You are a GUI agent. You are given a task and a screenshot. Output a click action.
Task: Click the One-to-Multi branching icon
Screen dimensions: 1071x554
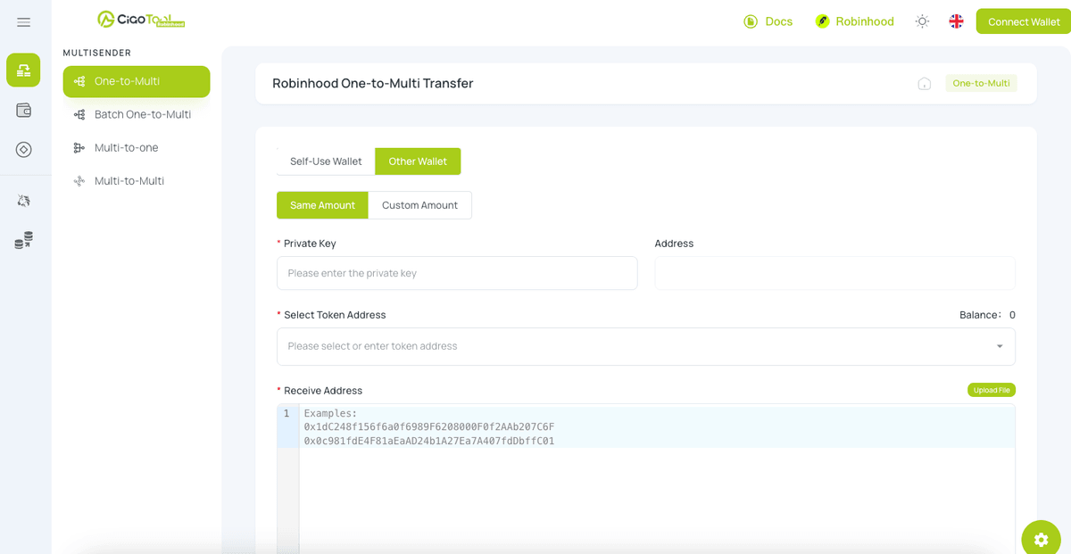(79, 81)
